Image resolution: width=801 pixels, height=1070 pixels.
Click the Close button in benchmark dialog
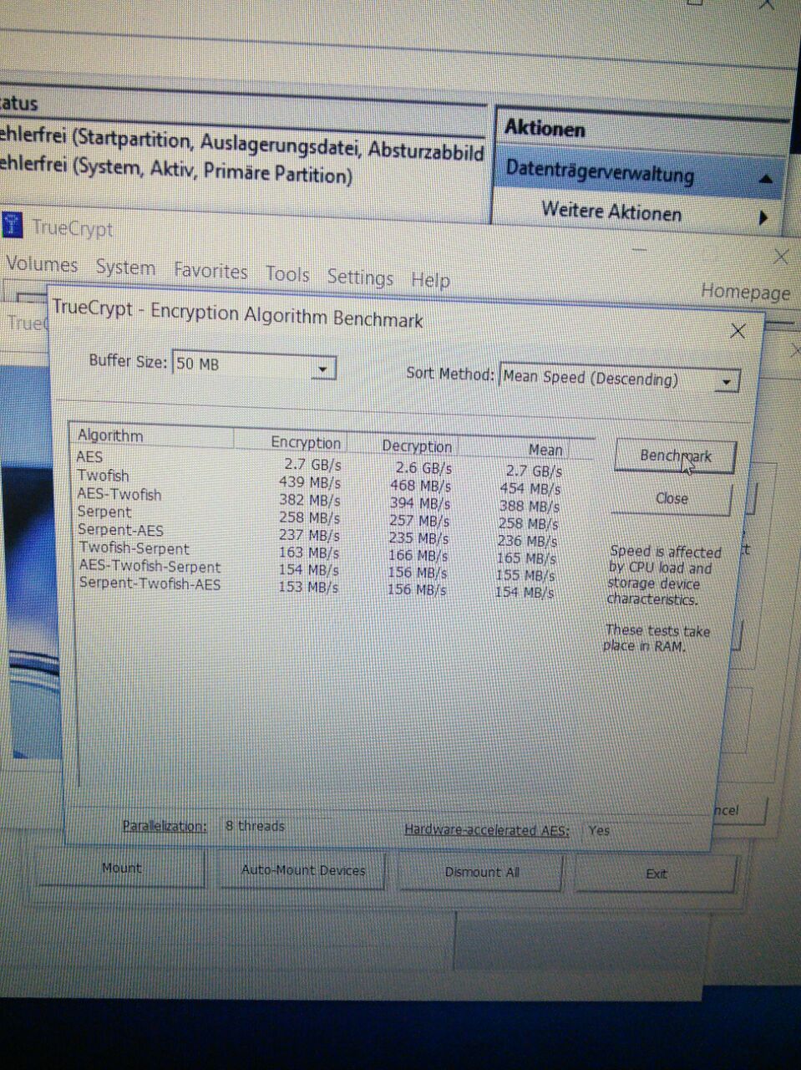coord(672,499)
